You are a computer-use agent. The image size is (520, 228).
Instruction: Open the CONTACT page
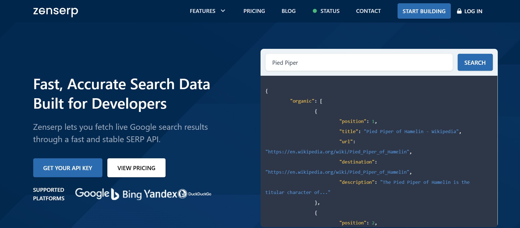[x=368, y=11]
